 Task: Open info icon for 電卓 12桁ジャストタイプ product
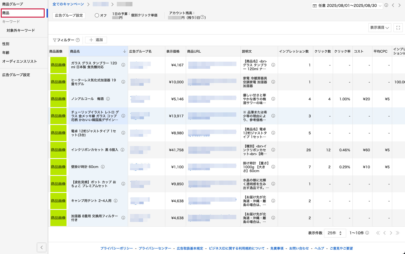pyautogui.click(x=123, y=133)
